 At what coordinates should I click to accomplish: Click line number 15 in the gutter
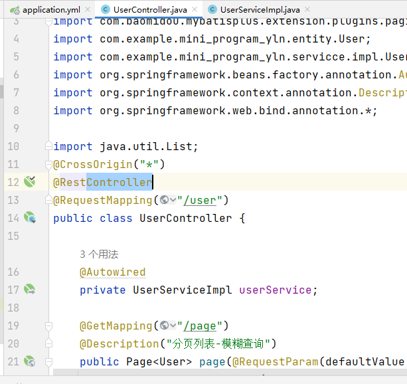point(13,236)
